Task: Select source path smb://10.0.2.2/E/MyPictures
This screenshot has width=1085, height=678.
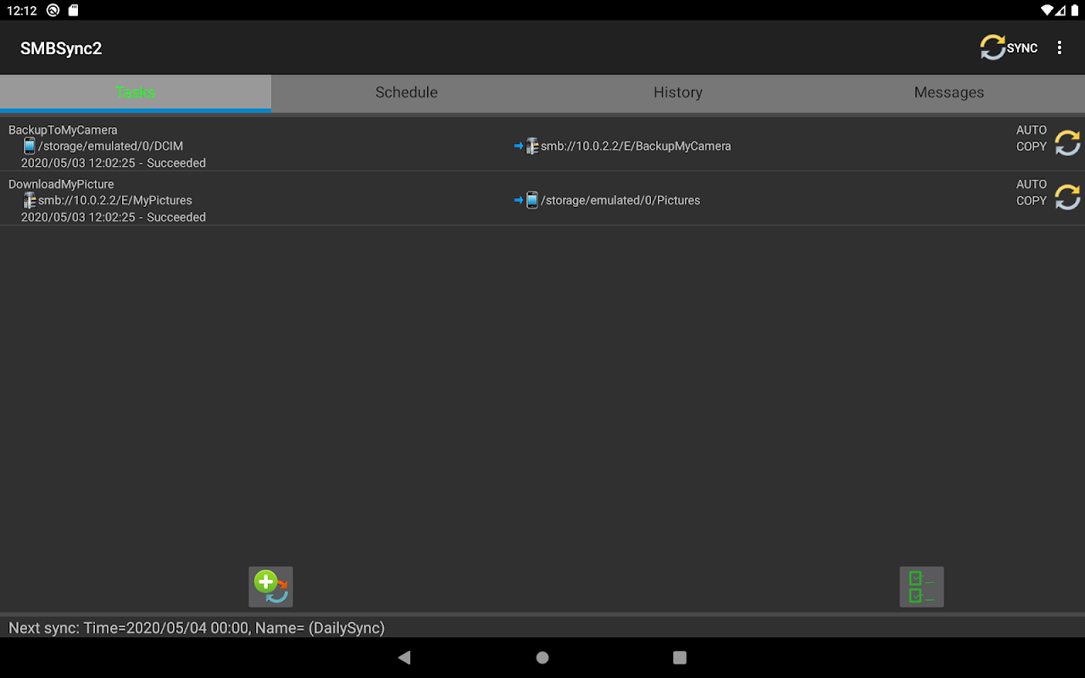Action: (x=115, y=200)
